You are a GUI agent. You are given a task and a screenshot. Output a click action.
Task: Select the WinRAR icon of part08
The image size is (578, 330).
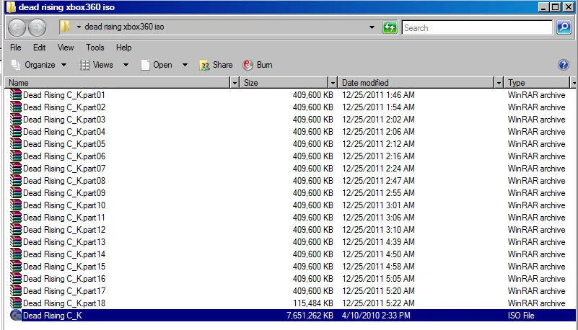tap(15, 181)
